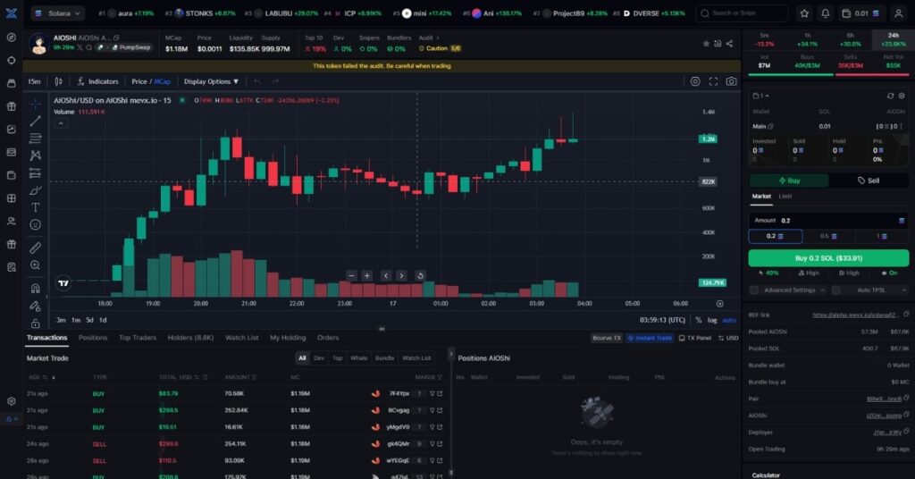Open the Solana network dropdown
Viewport: 915px width, 479px height.
[57, 13]
